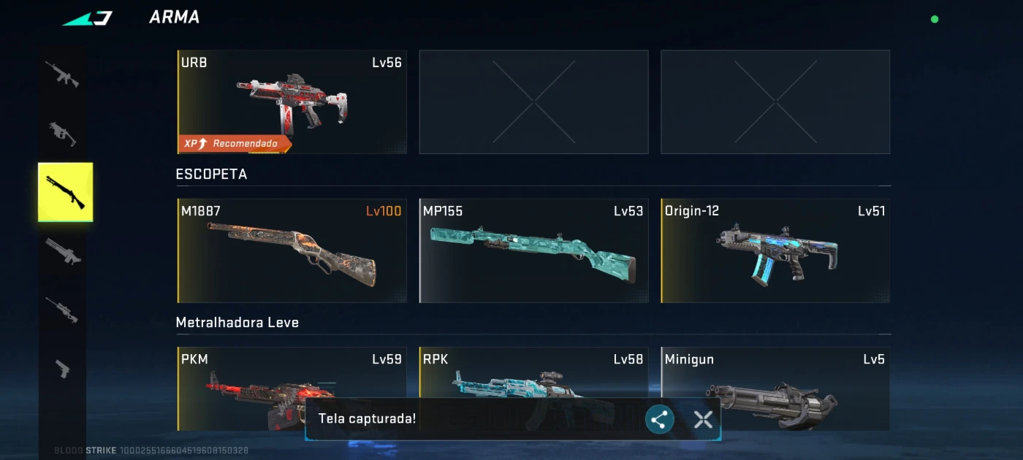Open the Minigun weapon card
This screenshot has height=460, width=1023.
[775, 388]
